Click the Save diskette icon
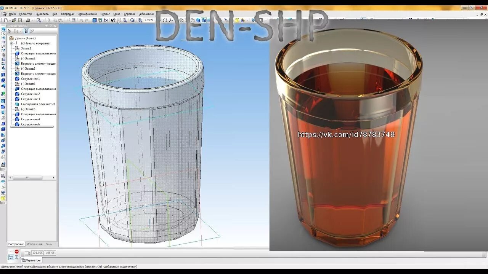 [20, 20]
